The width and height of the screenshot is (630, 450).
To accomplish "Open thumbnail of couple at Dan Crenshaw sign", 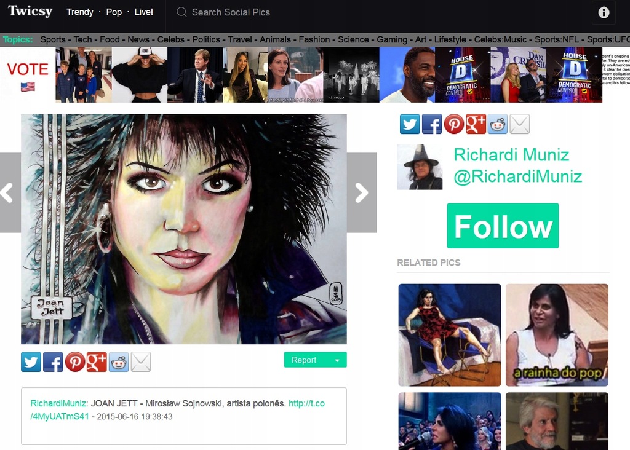I will pyautogui.click(x=519, y=75).
